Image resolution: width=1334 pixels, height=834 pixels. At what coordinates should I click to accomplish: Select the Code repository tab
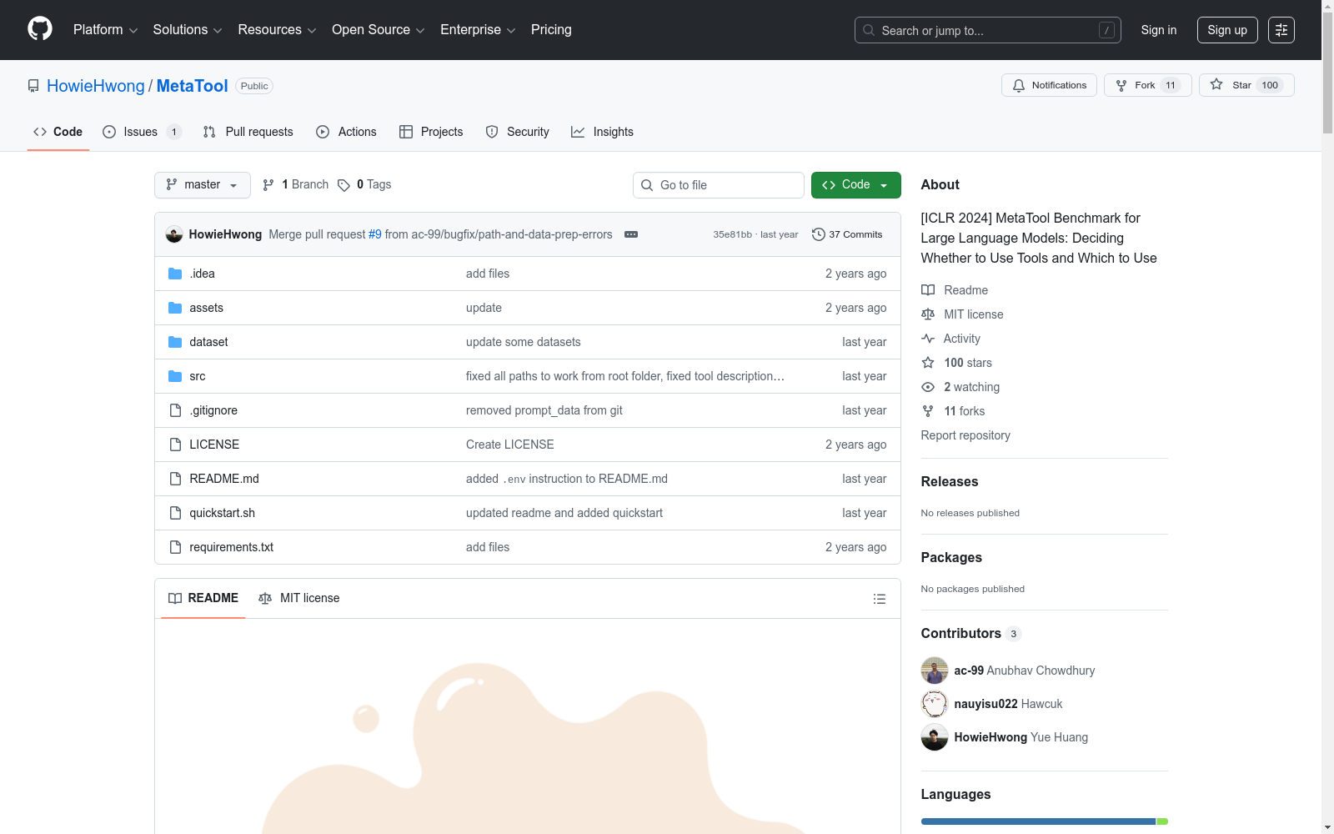coord(58,132)
